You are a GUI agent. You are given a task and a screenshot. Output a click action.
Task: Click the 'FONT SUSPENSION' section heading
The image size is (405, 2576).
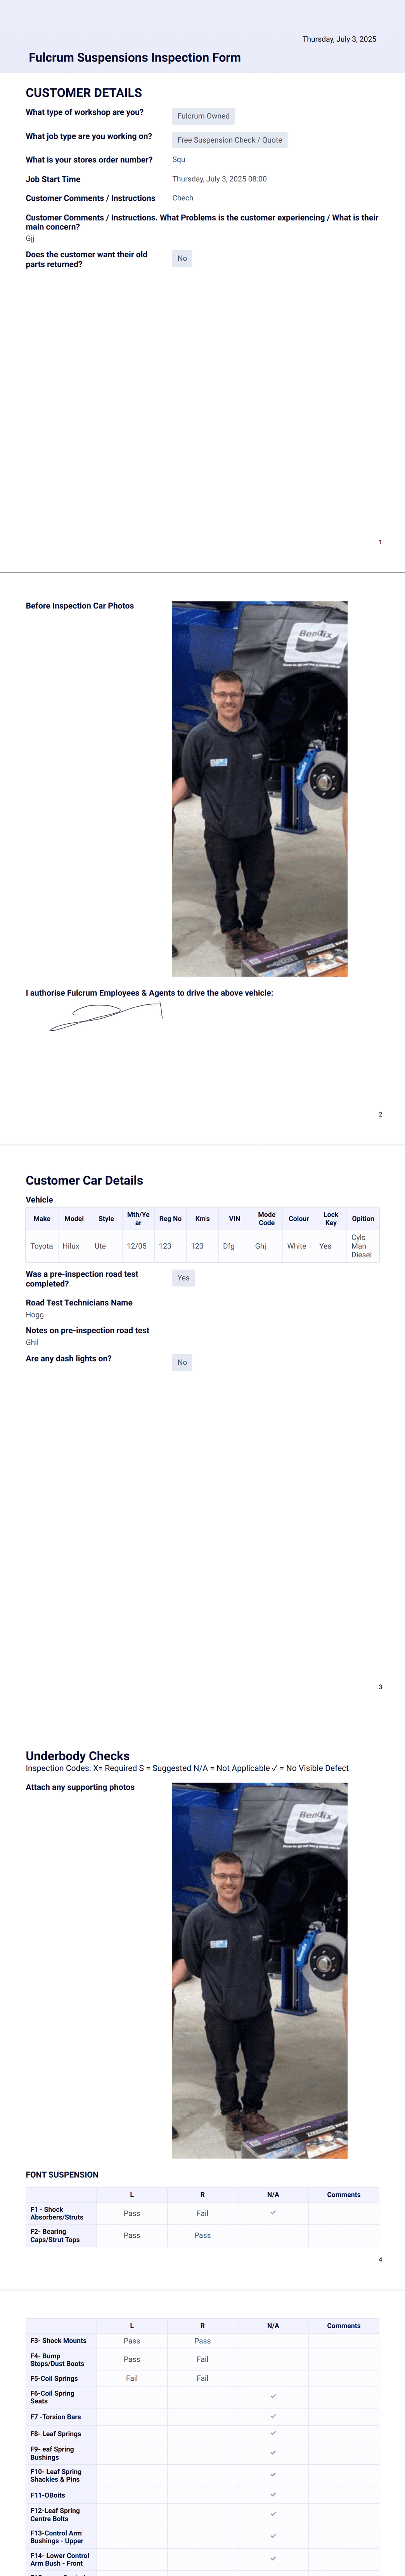(62, 2175)
